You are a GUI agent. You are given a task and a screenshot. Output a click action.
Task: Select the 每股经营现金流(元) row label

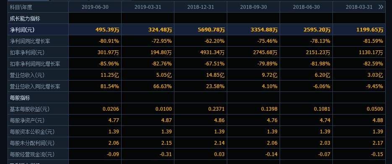[32, 154]
